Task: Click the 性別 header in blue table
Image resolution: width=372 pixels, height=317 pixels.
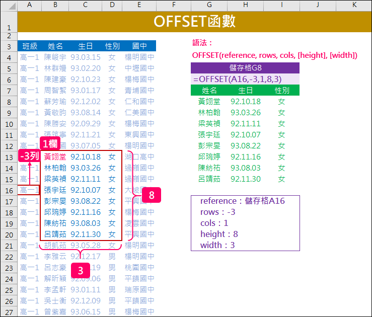Action: [112, 46]
